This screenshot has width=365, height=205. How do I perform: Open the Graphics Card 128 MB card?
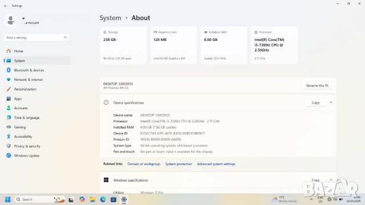[x=173, y=45]
